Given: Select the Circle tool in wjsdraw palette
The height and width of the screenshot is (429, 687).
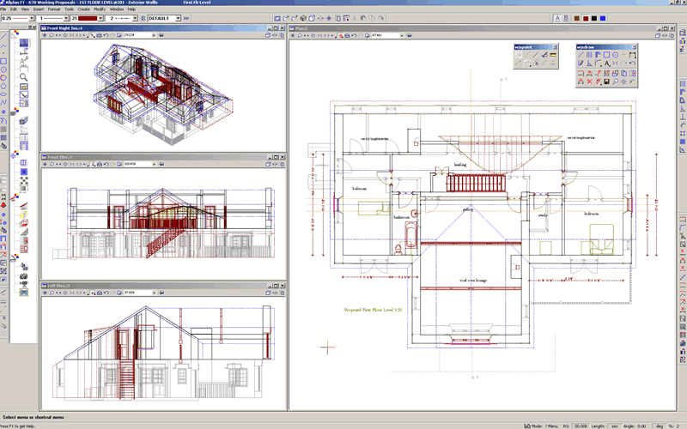Looking at the screenshot, I should tap(615, 55).
